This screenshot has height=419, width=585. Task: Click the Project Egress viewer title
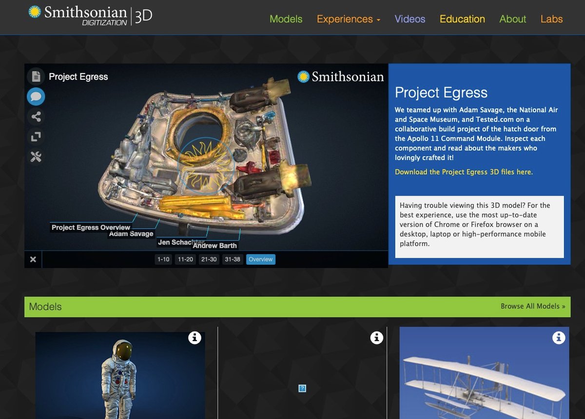click(x=78, y=77)
